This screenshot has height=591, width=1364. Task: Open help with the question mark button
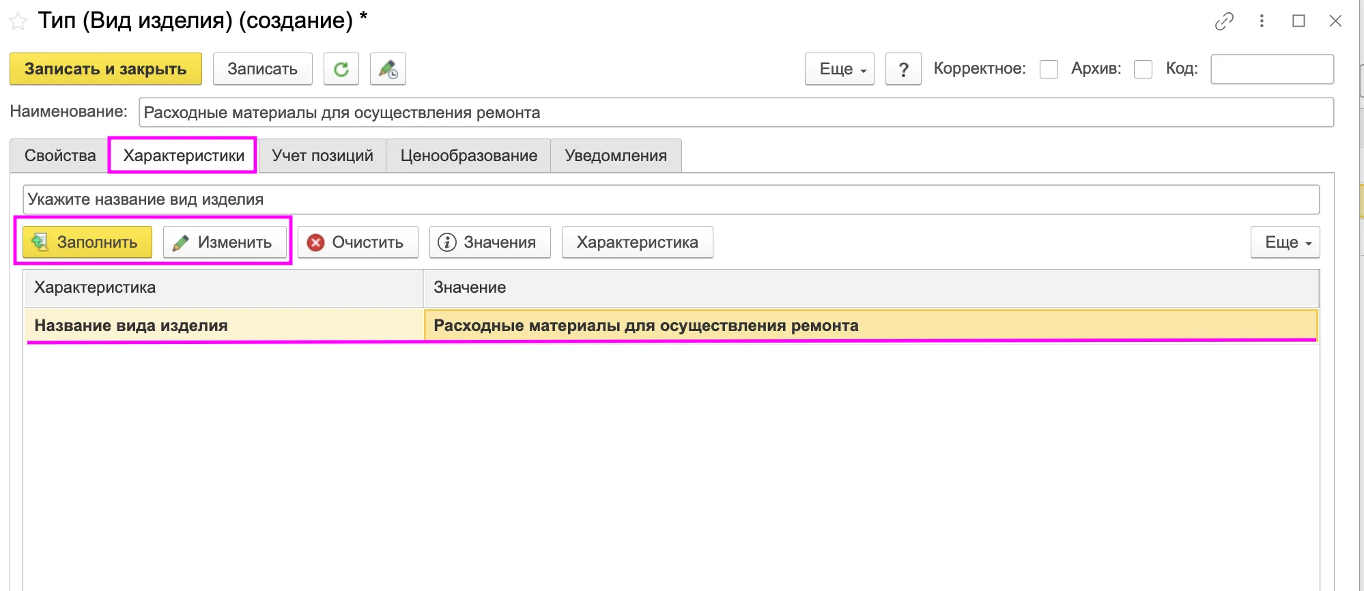pyautogui.click(x=903, y=69)
